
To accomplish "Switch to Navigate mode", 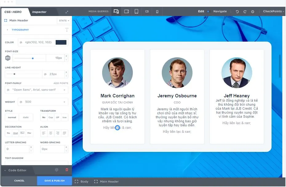I will [x=220, y=11].
